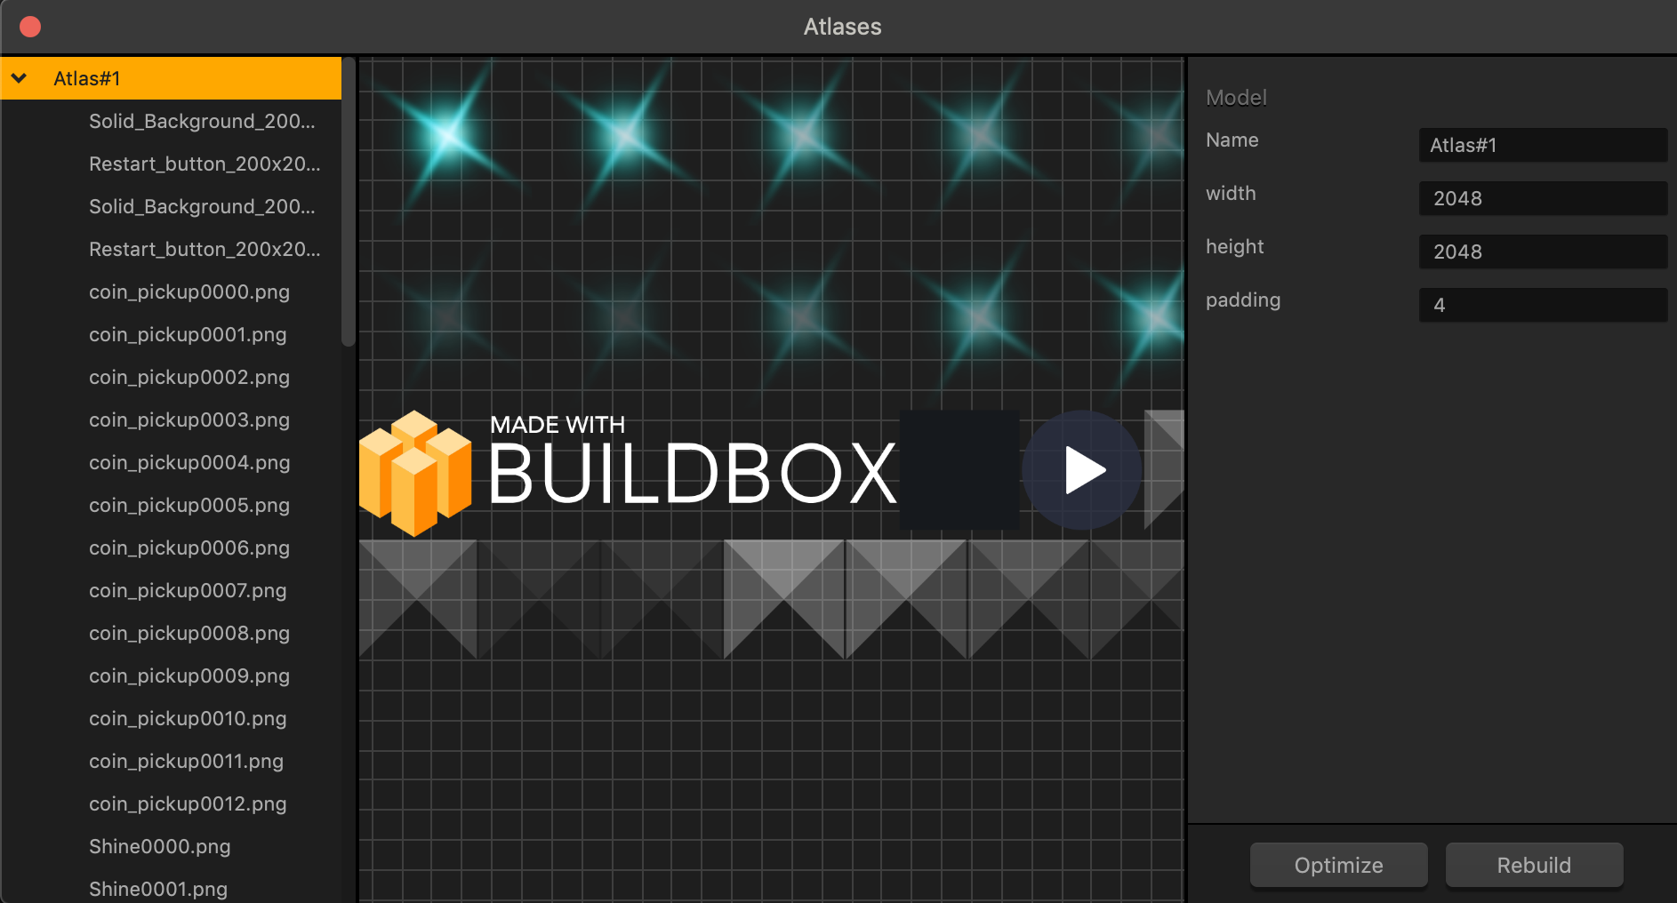Click the dark square sprite beside BUILDBOX
This screenshot has height=903, width=1677.
(x=959, y=470)
